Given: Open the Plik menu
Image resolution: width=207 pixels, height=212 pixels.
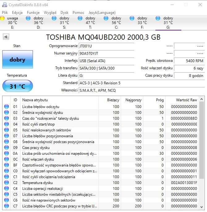Looking at the screenshot, I should point(5,13).
